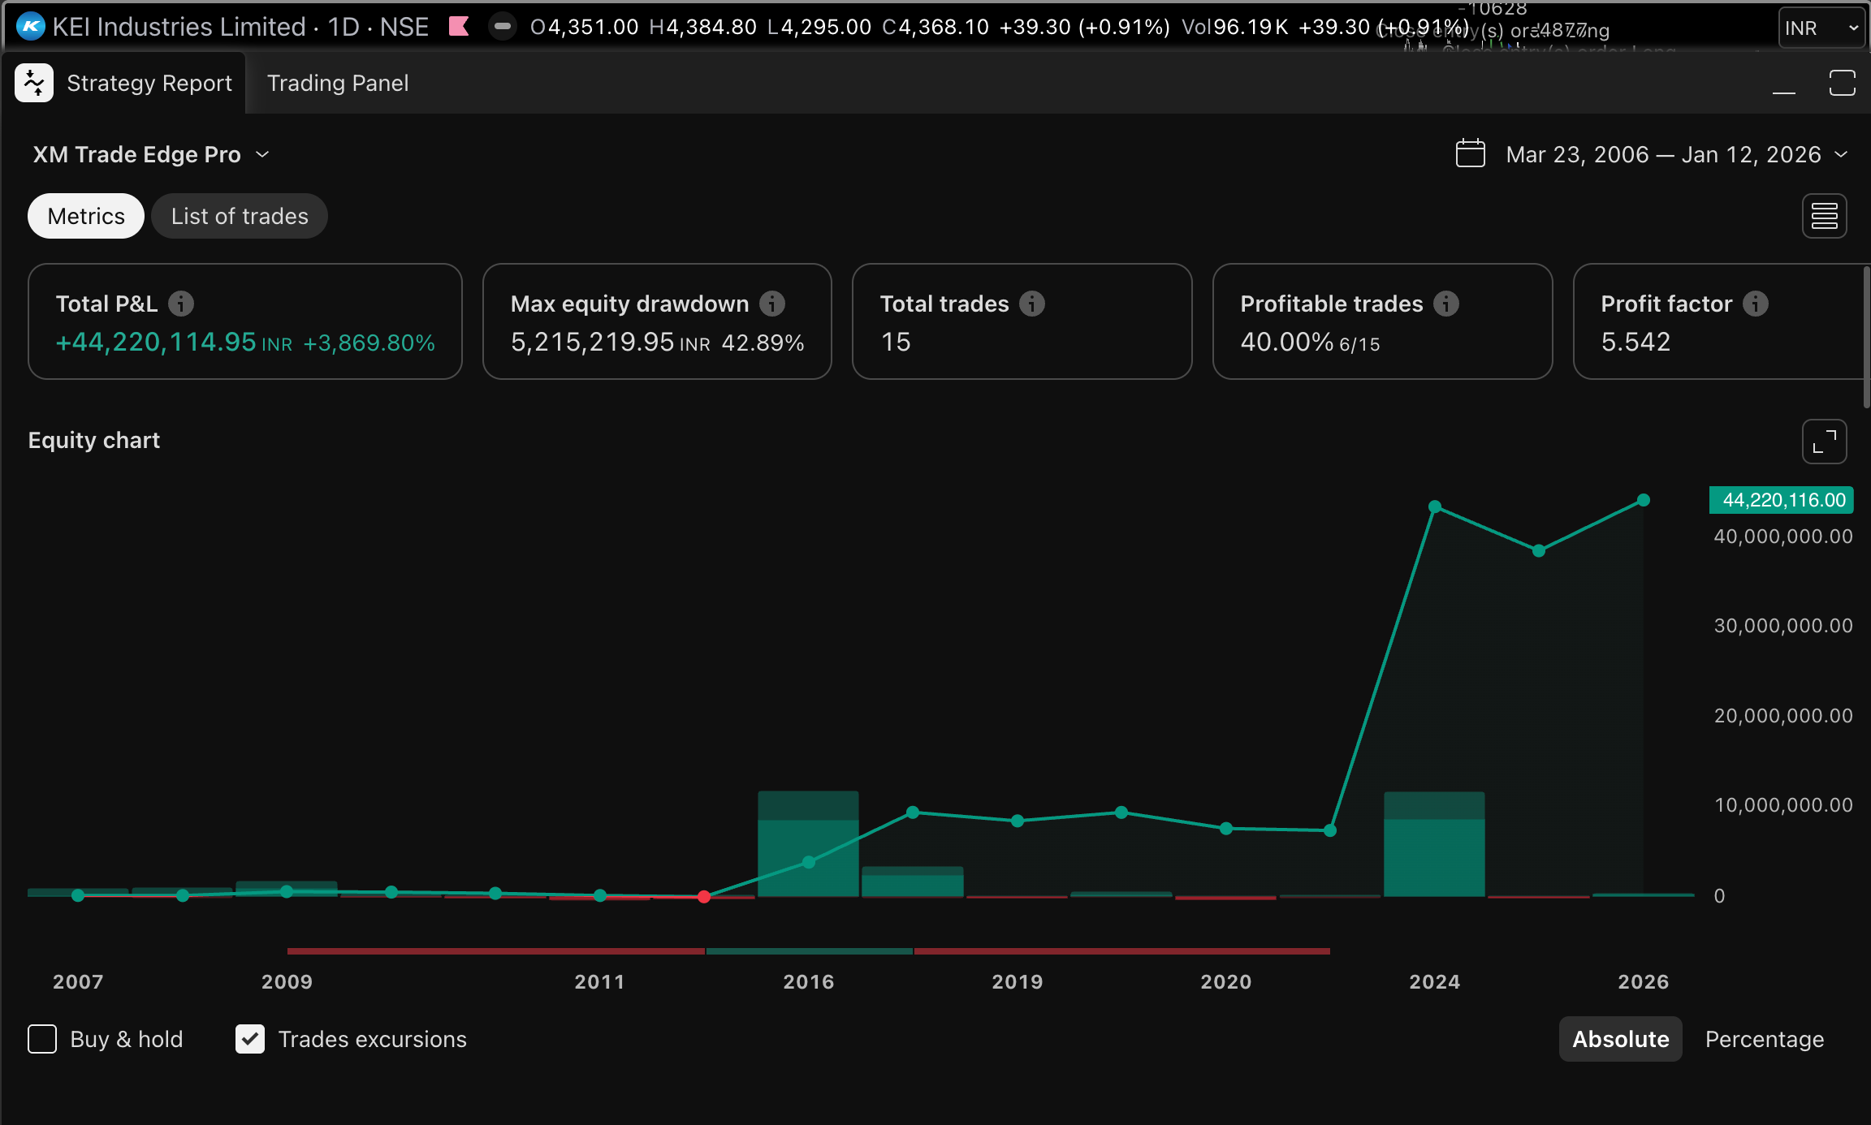Click the 2024 equity peak data point

point(1435,506)
